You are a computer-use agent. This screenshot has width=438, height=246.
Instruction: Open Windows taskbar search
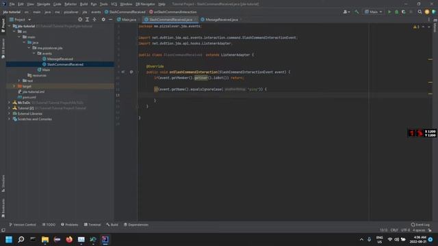(x=21, y=239)
